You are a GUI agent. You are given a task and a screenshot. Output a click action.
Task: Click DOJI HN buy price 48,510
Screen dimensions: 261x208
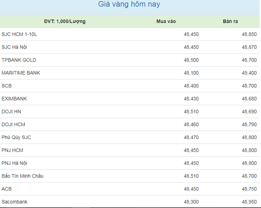(191, 112)
